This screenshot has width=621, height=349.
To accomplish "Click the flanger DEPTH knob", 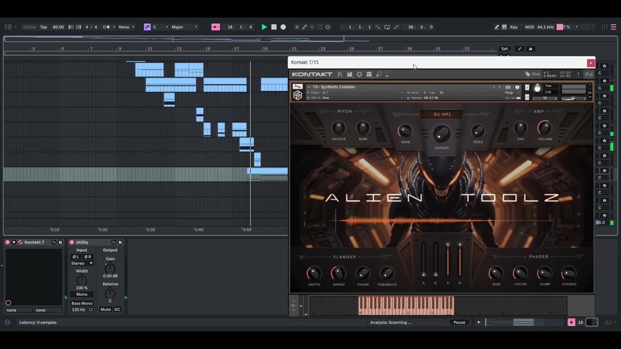I will [314, 273].
